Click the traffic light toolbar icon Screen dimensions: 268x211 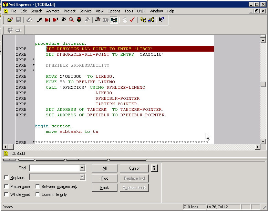click(79, 20)
